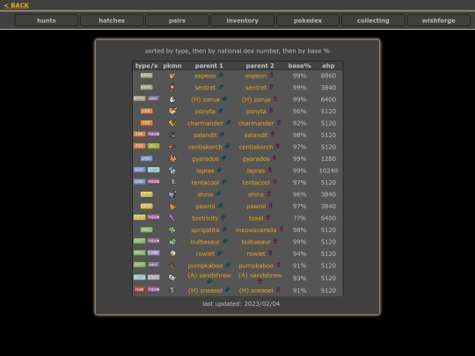Click the espeon sprite icon
The width and height of the screenshot is (475, 356).
172,76
